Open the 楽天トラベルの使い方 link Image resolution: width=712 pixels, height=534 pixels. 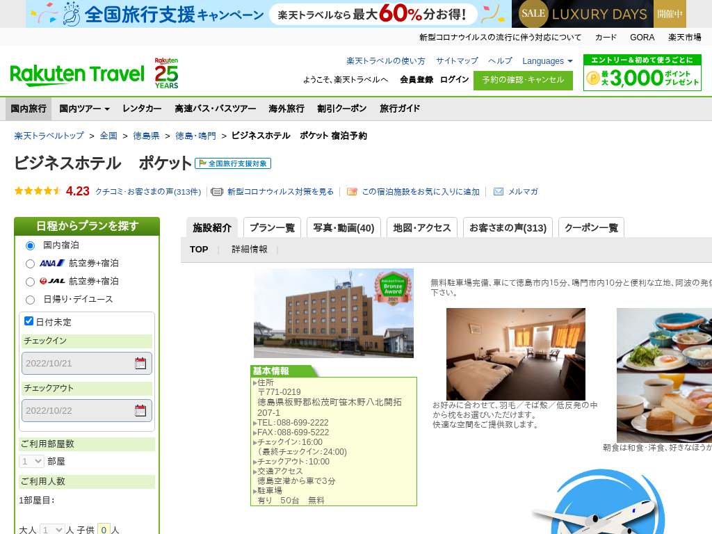(385, 61)
